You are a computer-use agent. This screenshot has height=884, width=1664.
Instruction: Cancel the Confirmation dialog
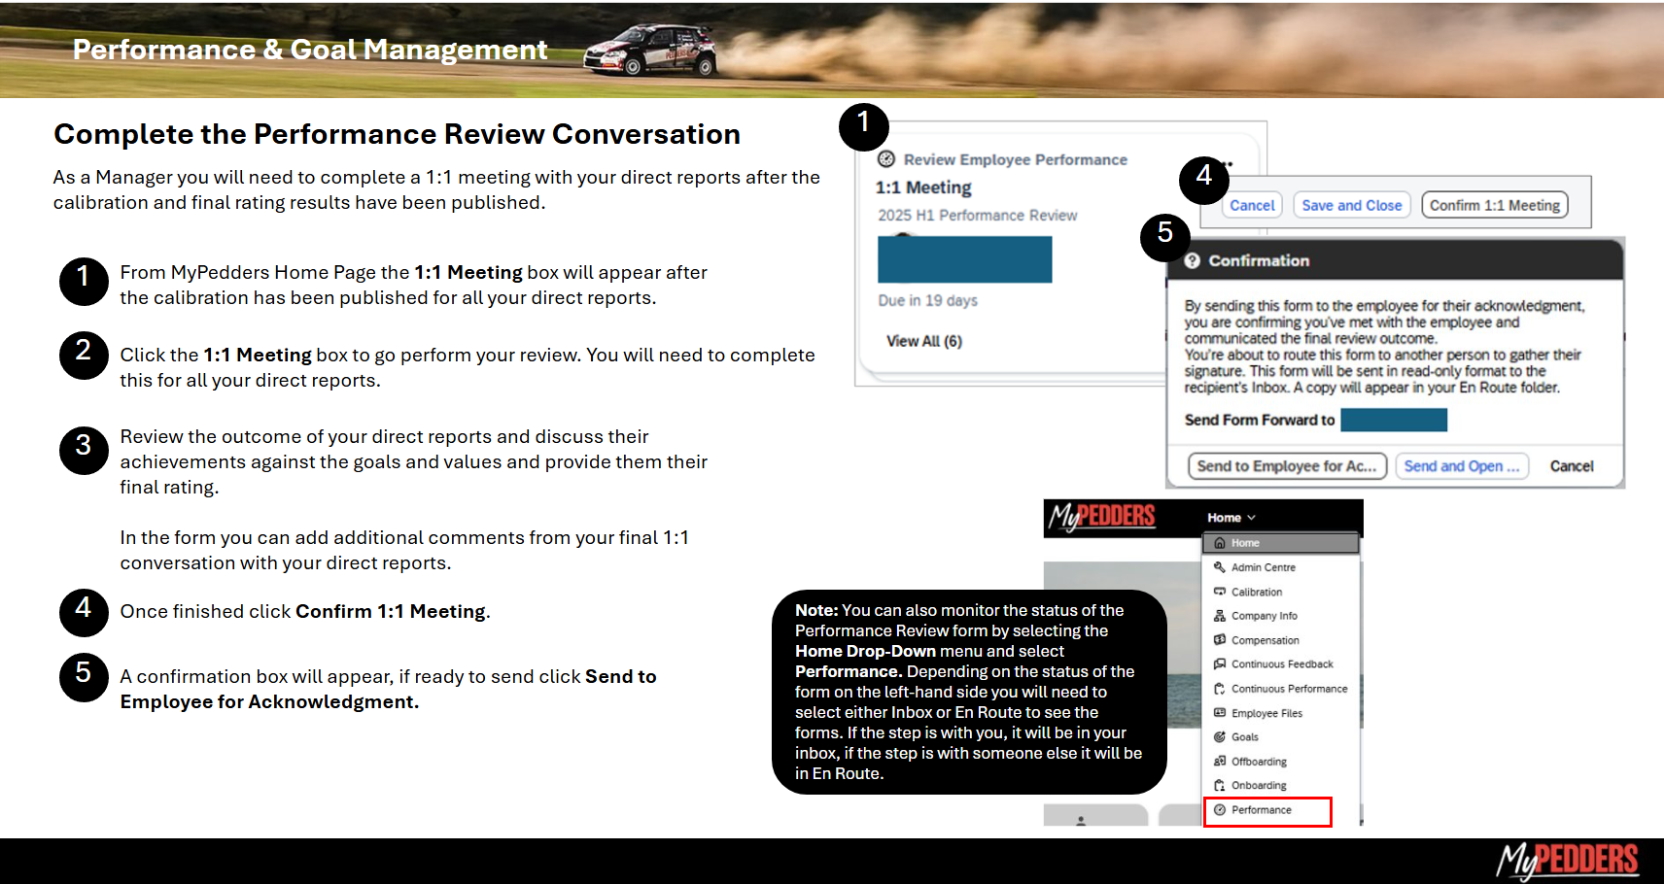[x=1571, y=466]
